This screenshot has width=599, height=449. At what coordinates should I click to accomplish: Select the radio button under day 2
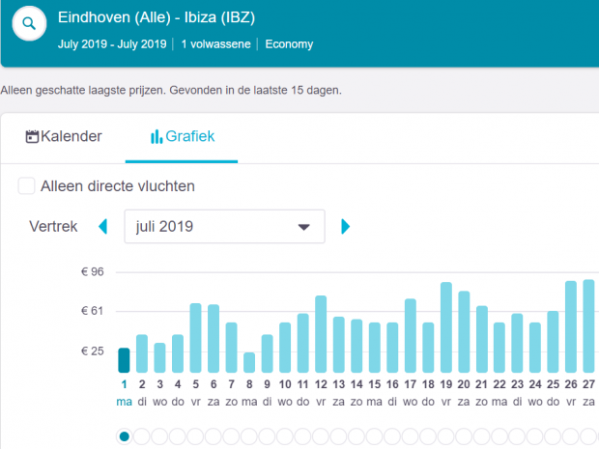[142, 436]
